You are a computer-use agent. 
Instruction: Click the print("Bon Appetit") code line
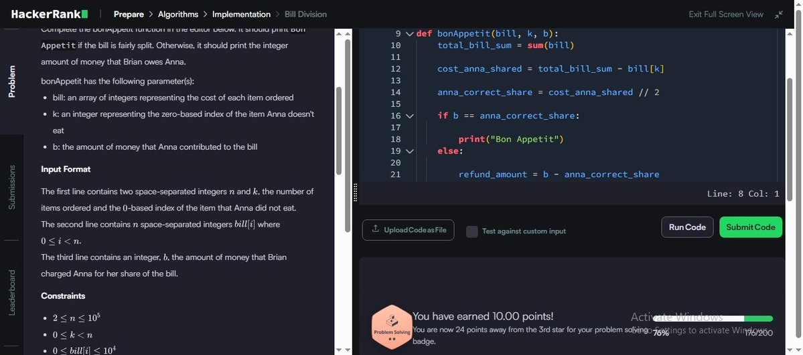coord(510,139)
